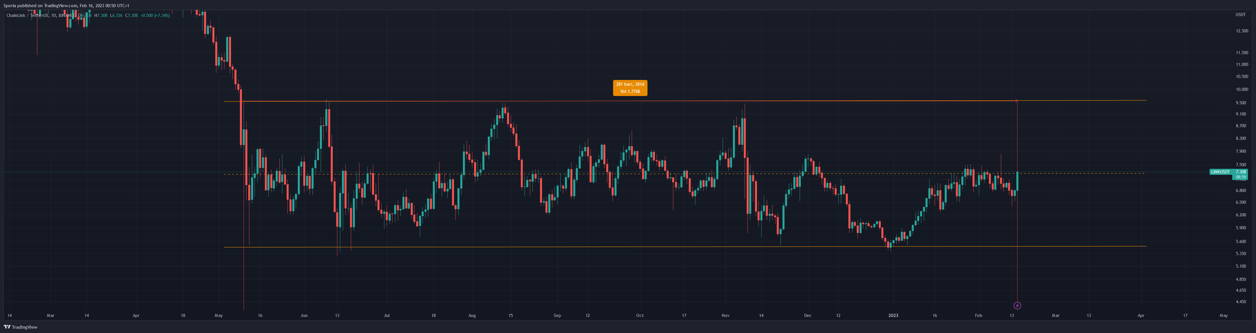Viewport: 1256px width, 333px height.
Task: Click the 6.200 price axis label
Action: coord(1241,215)
